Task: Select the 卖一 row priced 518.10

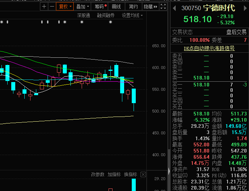Action: pyautogui.click(x=209, y=78)
